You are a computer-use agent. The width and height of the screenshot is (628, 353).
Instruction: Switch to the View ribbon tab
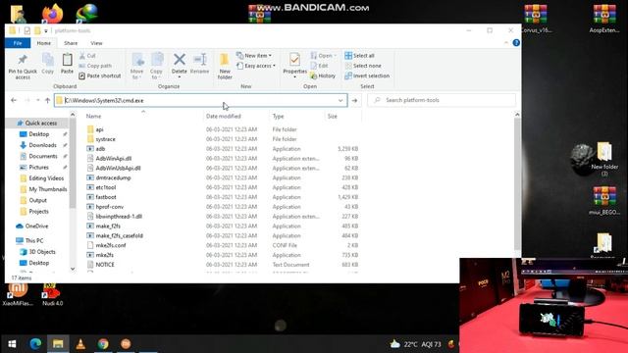pyautogui.click(x=96, y=43)
